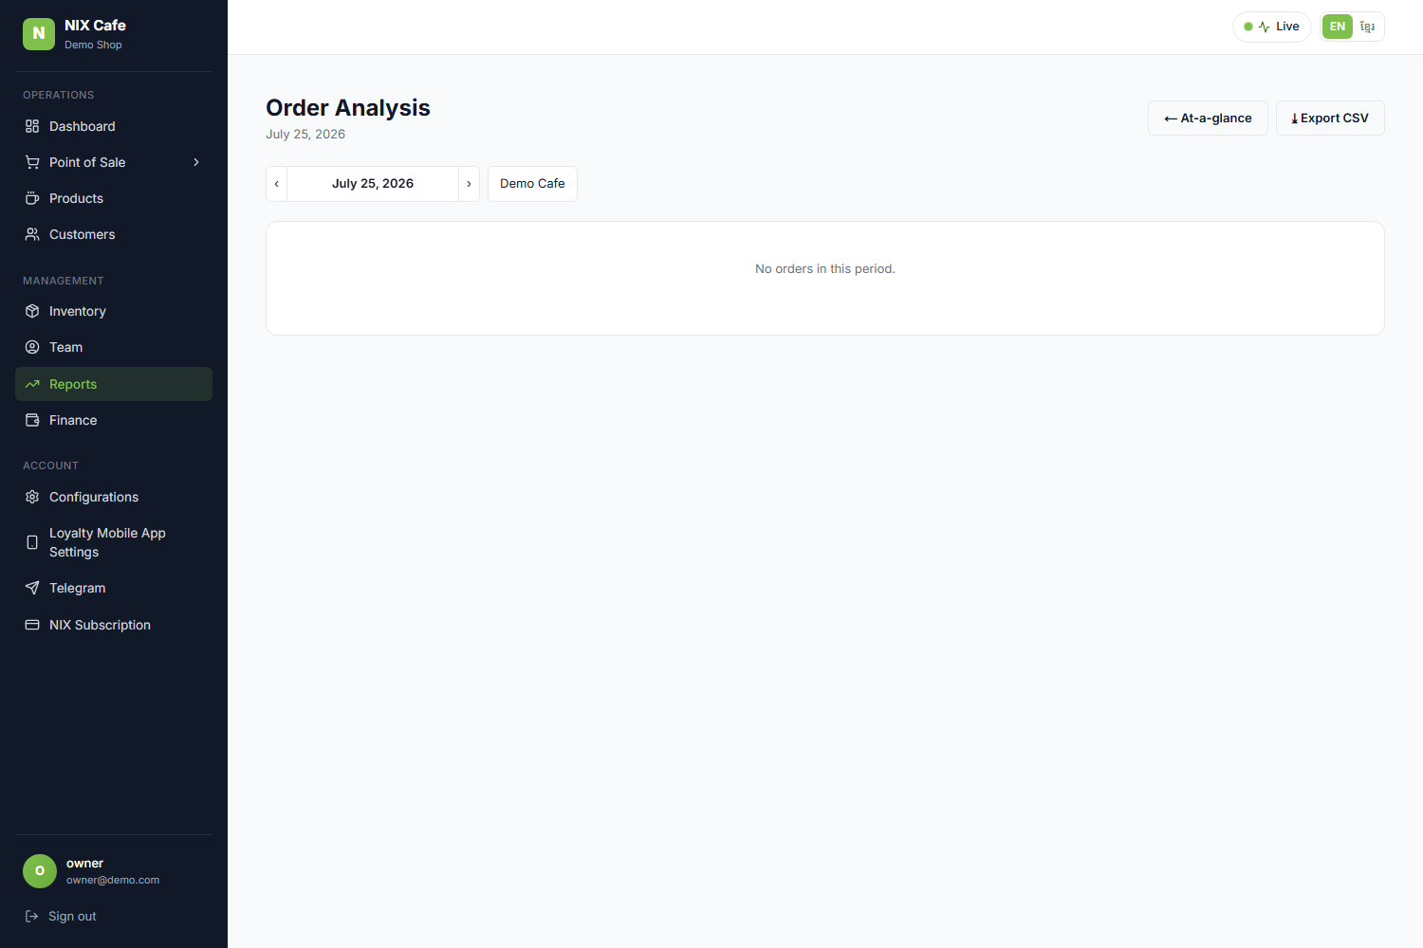
Task: Click the Order Analysis heading
Action: (348, 108)
